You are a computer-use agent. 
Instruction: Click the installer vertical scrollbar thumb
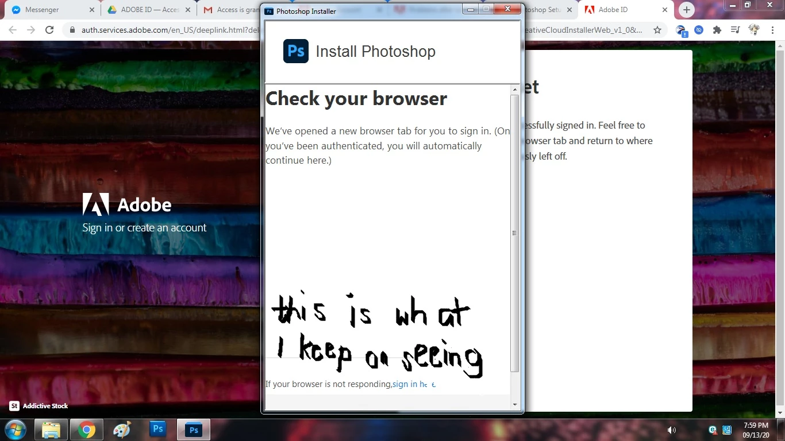[514, 233]
